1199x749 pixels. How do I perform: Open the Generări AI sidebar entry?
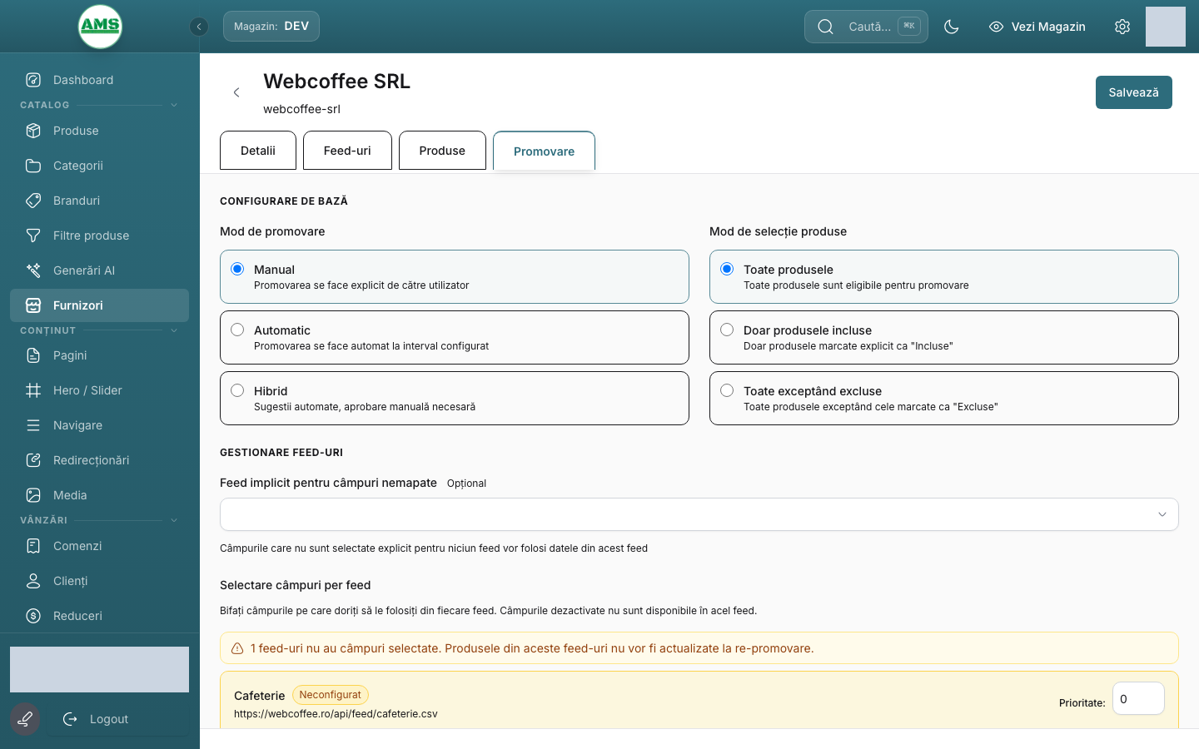tap(100, 270)
